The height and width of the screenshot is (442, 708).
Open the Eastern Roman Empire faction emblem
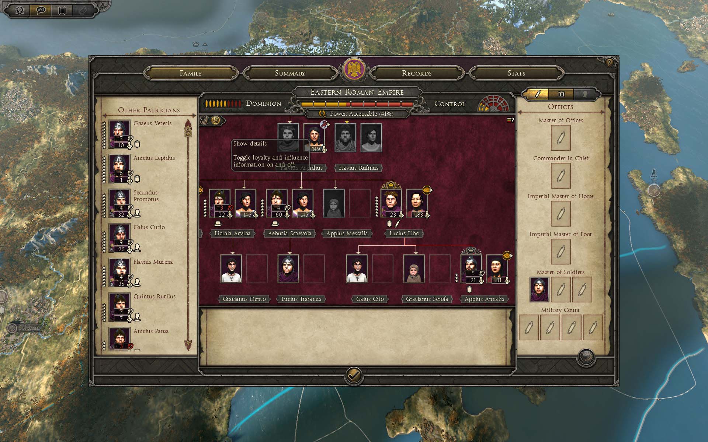point(354,69)
